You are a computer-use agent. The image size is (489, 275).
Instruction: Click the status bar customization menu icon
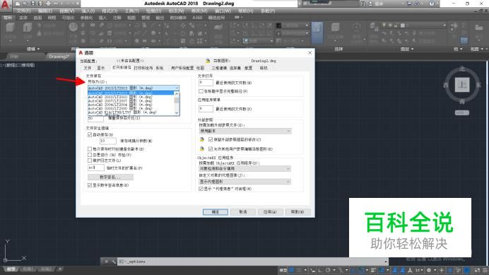485,270
